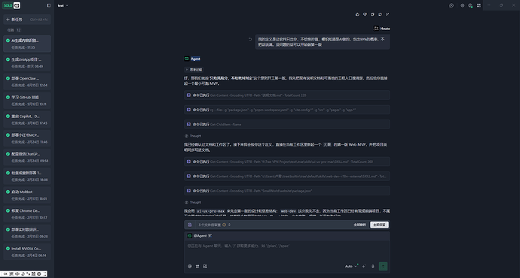Open the task dated 2月15日 09:28
Screen dimensions: 520x278
[27, 233]
